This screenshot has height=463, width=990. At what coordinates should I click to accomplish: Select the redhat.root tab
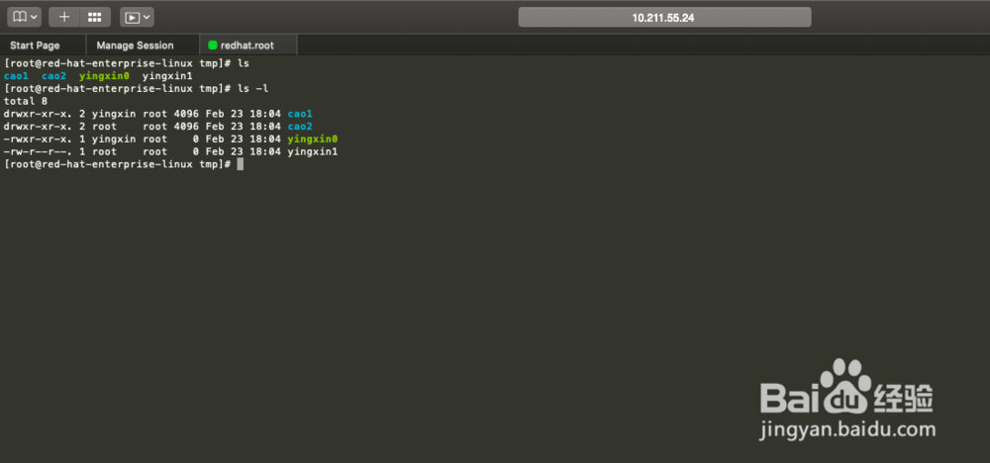[247, 46]
